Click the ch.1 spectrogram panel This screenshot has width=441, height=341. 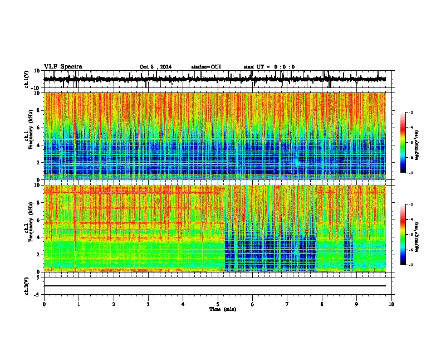point(215,136)
